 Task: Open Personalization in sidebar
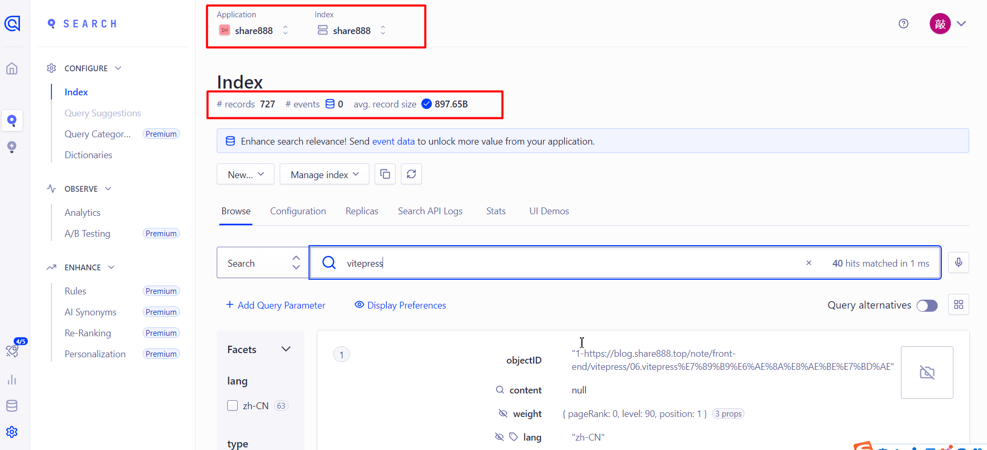[95, 354]
